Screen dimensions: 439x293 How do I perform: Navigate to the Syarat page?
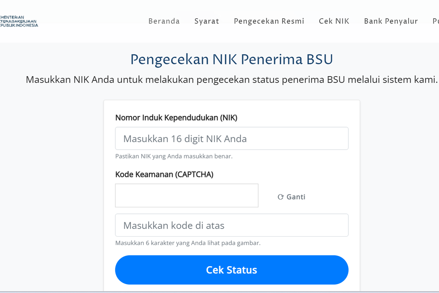207,21
